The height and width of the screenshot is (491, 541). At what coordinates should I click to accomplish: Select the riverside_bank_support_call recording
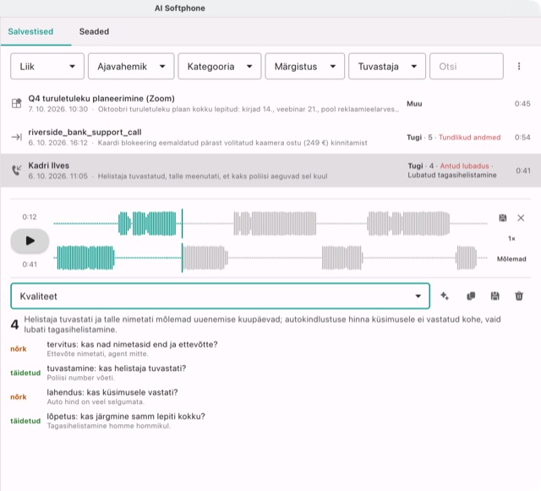[270, 137]
